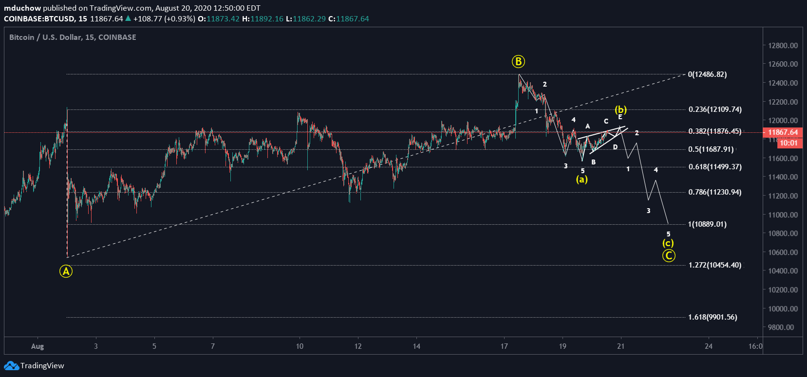The height and width of the screenshot is (377, 807).
Task: Click price axis label 11400.00
Action: click(783, 177)
